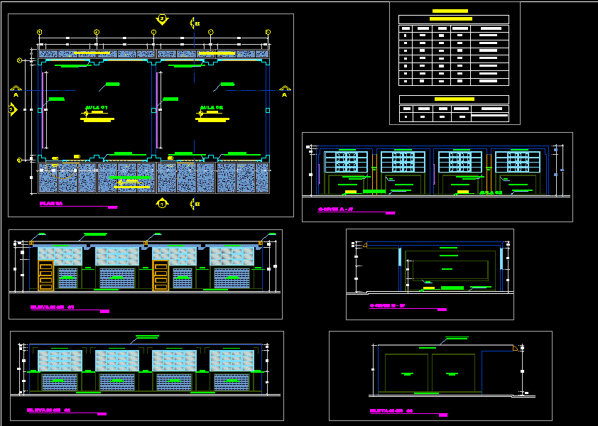Select section marker B below the plan
Image resolution: width=598 pixels, height=426 pixels.
pyautogui.click(x=195, y=204)
